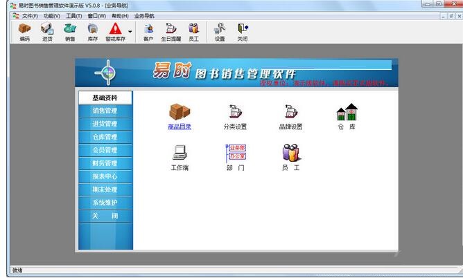Image resolution: width=463 pixels, height=278 pixels.
Task: Select the 仓库管理 sidebar button
Action: coord(105,137)
